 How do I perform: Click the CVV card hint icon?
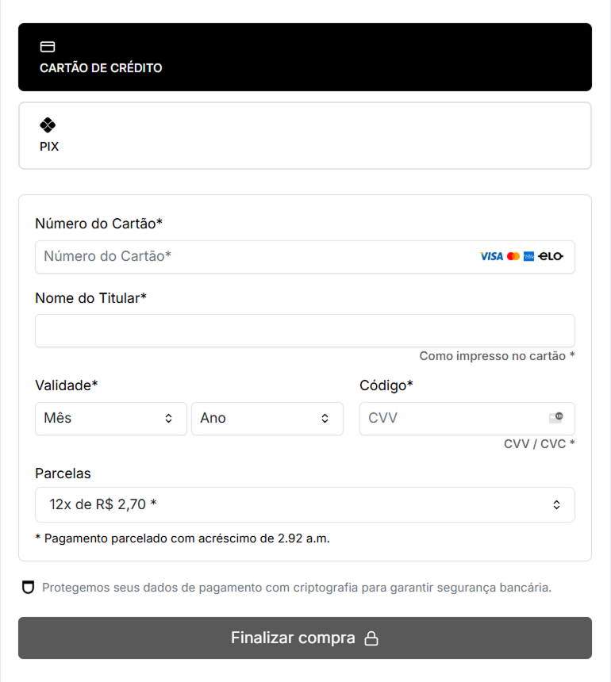(556, 418)
